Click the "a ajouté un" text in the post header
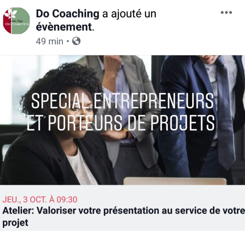The height and width of the screenshot is (231, 245). [129, 14]
